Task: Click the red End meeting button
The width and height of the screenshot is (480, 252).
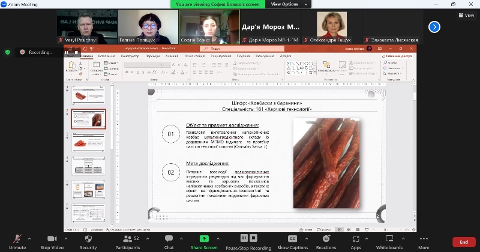Action: point(463,242)
